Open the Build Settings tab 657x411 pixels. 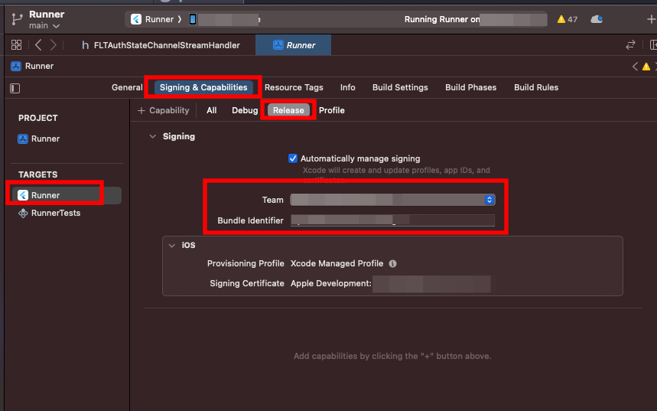click(x=400, y=87)
